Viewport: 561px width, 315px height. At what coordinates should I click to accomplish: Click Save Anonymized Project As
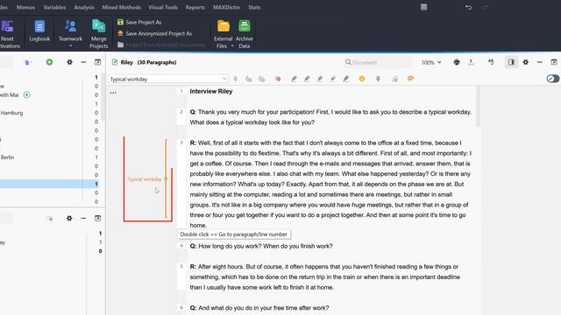point(154,33)
